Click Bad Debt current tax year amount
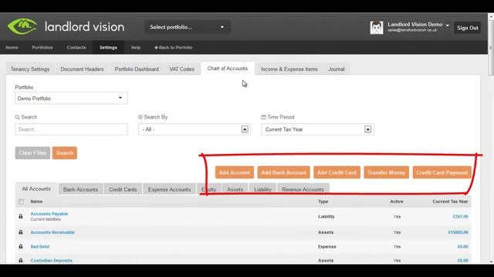 tap(462, 246)
